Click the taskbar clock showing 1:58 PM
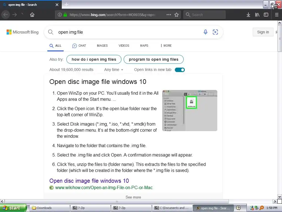Screen dimensions: 282x212 (x=272, y=208)
